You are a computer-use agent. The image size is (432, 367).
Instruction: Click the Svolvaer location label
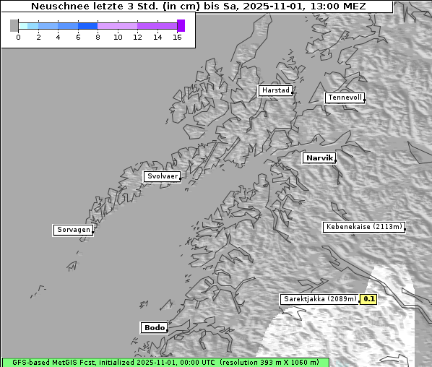click(x=163, y=176)
